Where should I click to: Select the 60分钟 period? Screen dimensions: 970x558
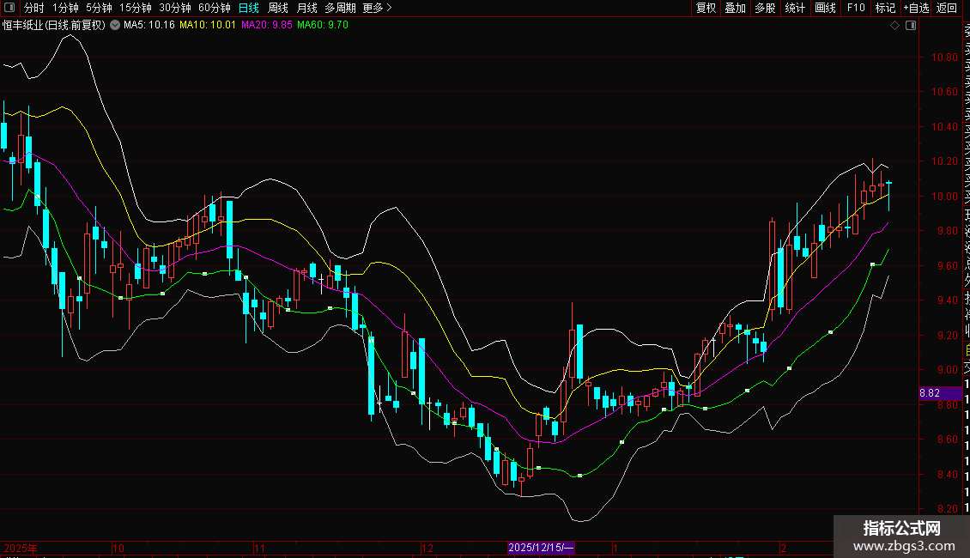[215, 8]
